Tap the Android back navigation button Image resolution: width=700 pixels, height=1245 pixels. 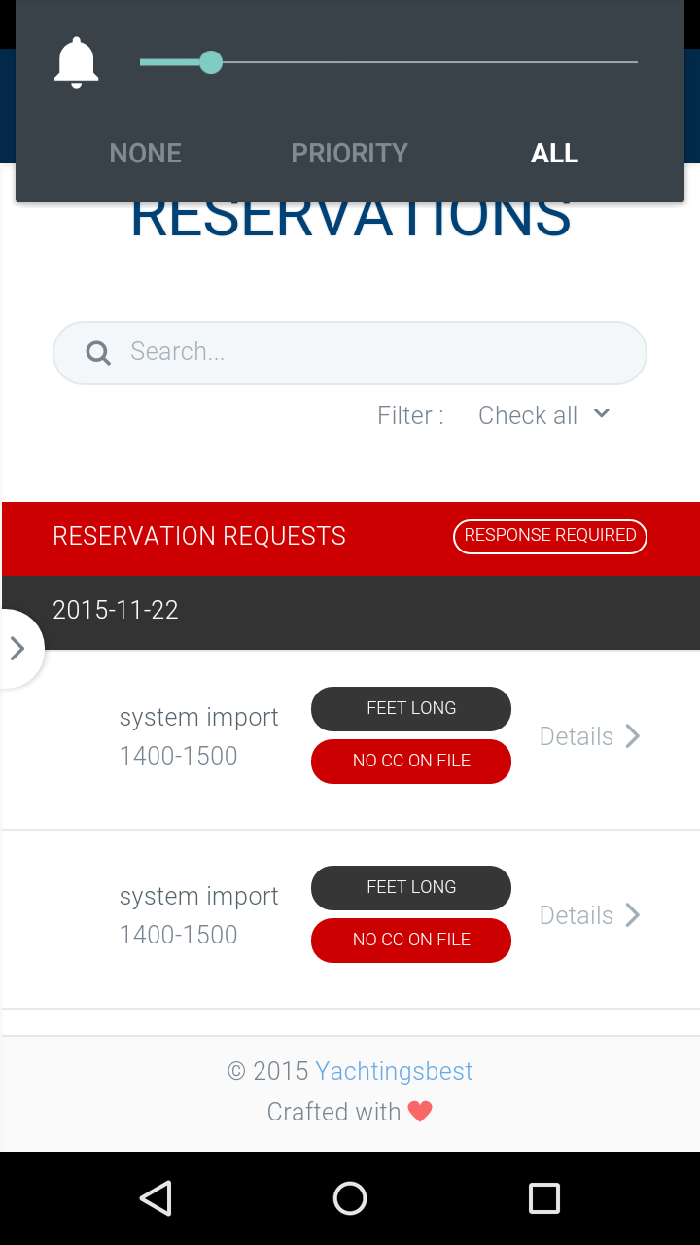point(156,1198)
